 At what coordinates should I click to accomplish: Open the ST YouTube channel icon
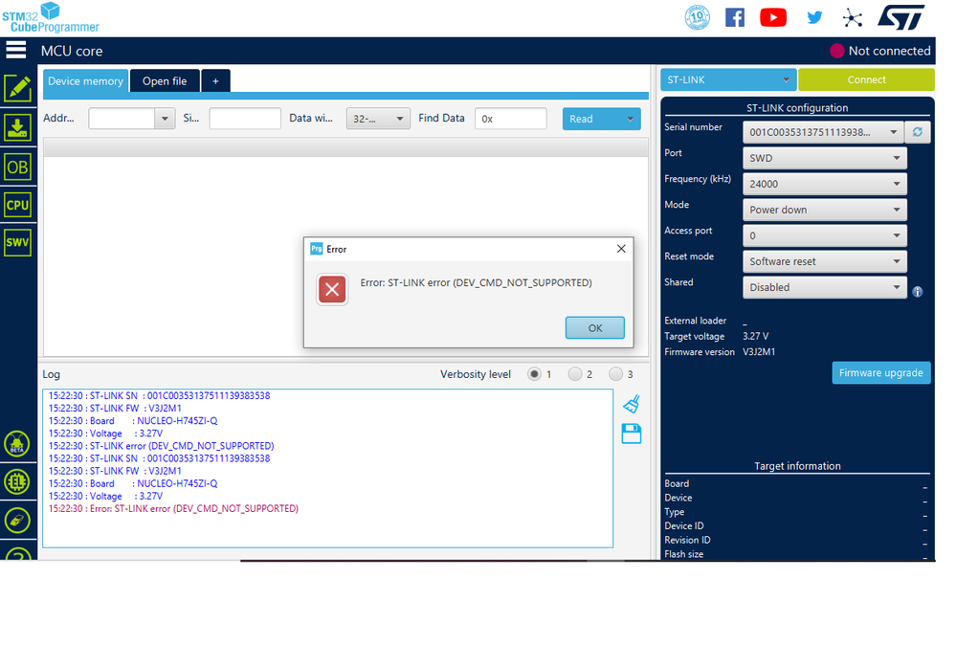[773, 17]
